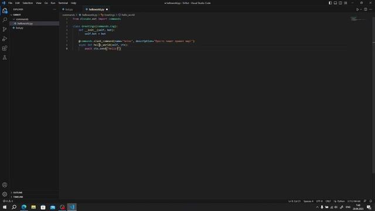Change the file encoding UTF-8

(x=319, y=201)
